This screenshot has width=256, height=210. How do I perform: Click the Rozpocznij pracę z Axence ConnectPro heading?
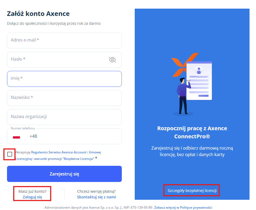point(192,132)
